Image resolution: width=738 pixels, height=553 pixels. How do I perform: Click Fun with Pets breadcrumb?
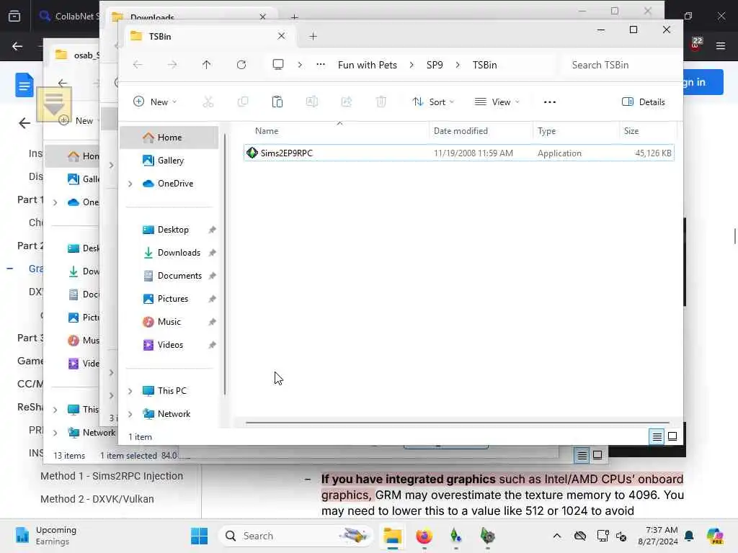point(367,65)
